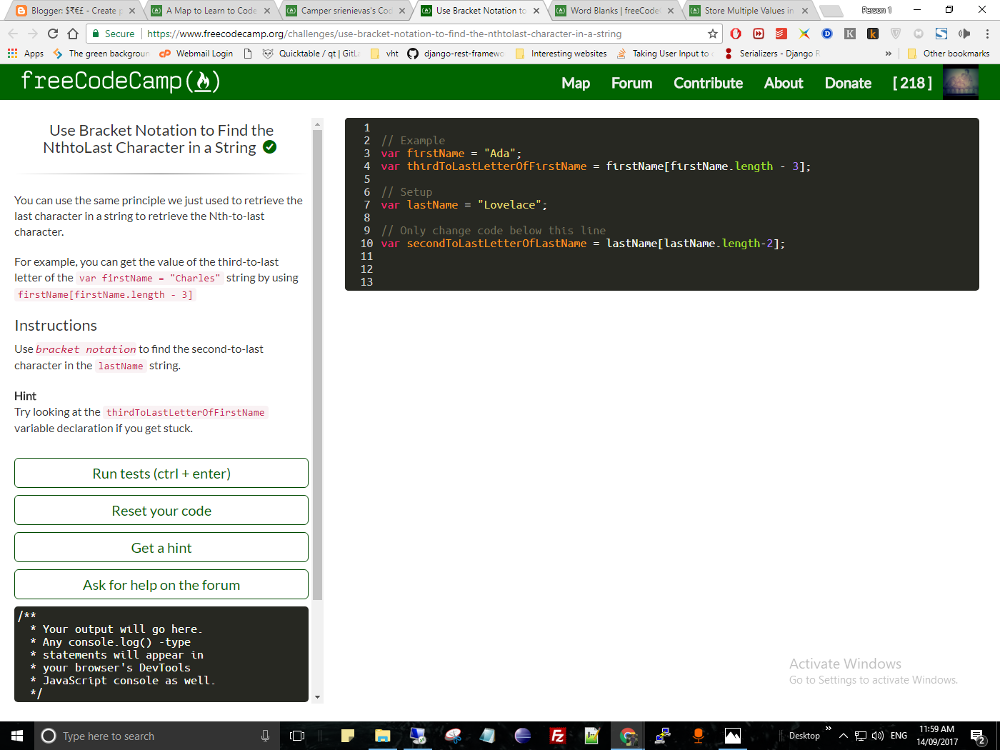Screen dimensions: 1000x750
Task: Click Ask for help on the forum
Action: (161, 584)
